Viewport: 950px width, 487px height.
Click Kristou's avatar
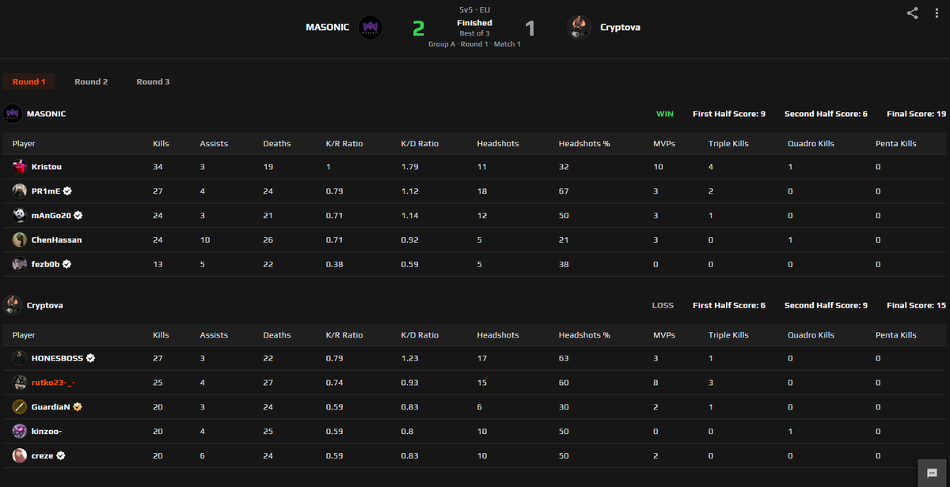point(20,167)
